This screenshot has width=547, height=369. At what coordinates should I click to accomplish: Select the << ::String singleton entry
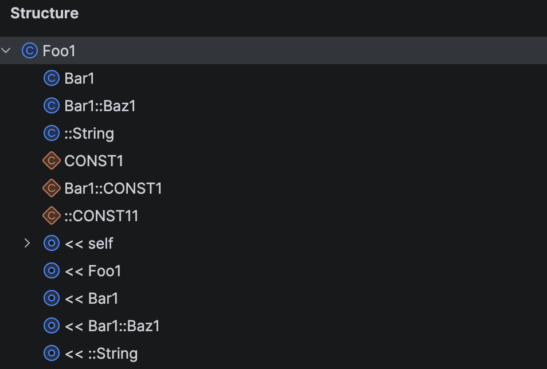pos(101,354)
